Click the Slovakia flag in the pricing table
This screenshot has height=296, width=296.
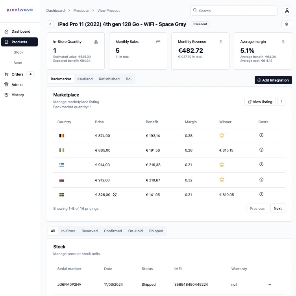[x=62, y=180]
